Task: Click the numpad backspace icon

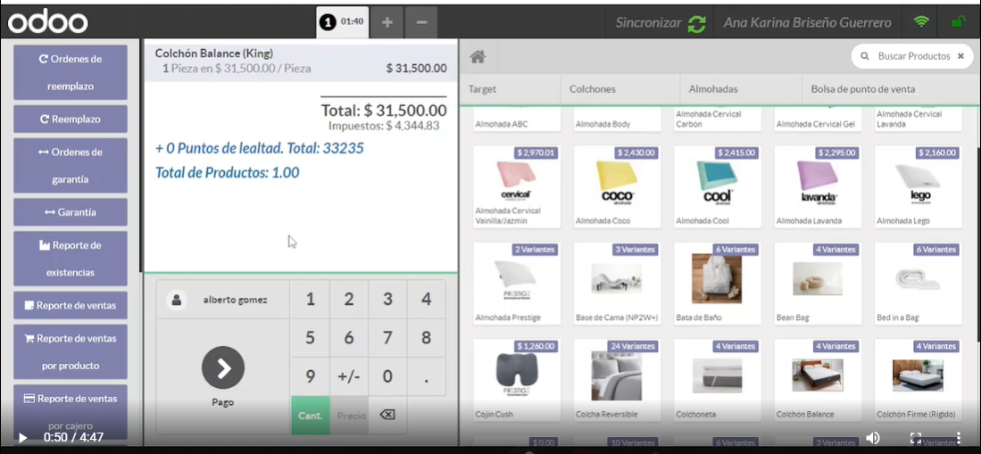Action: [388, 415]
